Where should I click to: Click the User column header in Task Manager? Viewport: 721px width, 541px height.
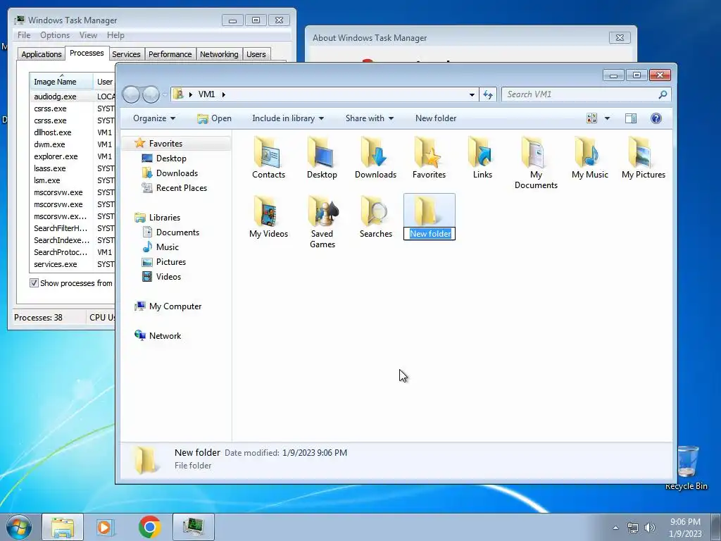point(105,82)
